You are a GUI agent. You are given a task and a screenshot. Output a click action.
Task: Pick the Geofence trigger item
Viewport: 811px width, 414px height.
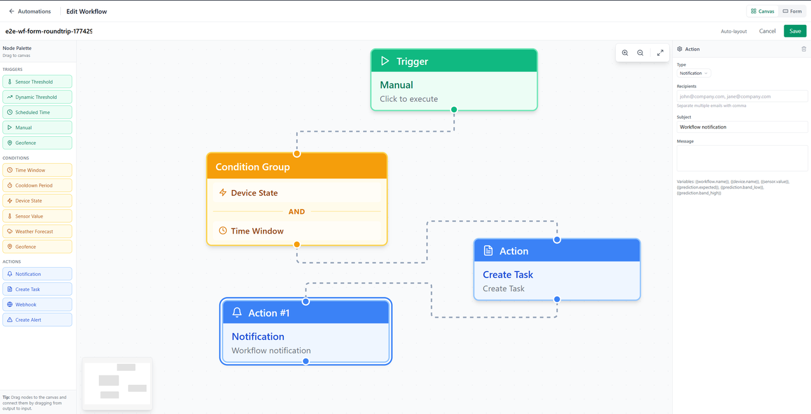coord(37,143)
